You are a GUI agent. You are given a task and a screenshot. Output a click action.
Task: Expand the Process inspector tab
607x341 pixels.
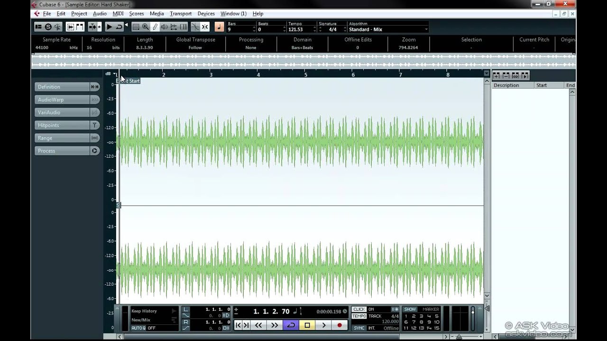pyautogui.click(x=62, y=151)
